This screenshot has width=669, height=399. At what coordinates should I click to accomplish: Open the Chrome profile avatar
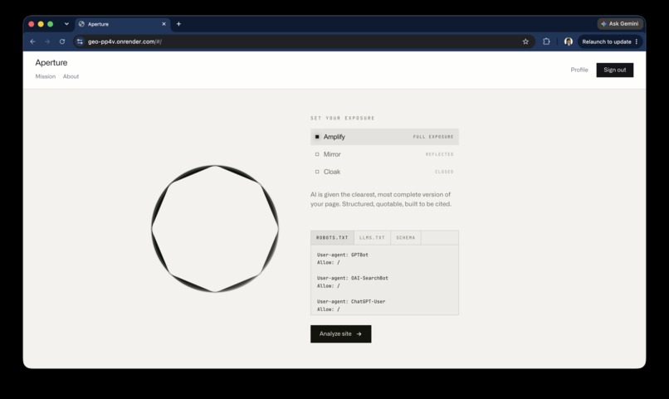(x=569, y=41)
